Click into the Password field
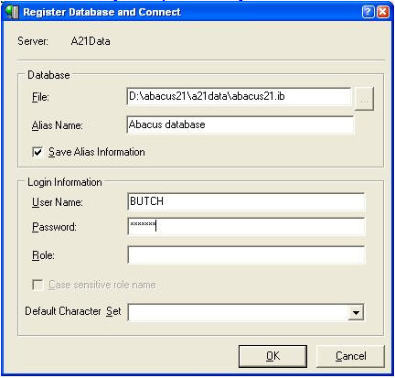This screenshot has width=395, height=378. [246, 226]
